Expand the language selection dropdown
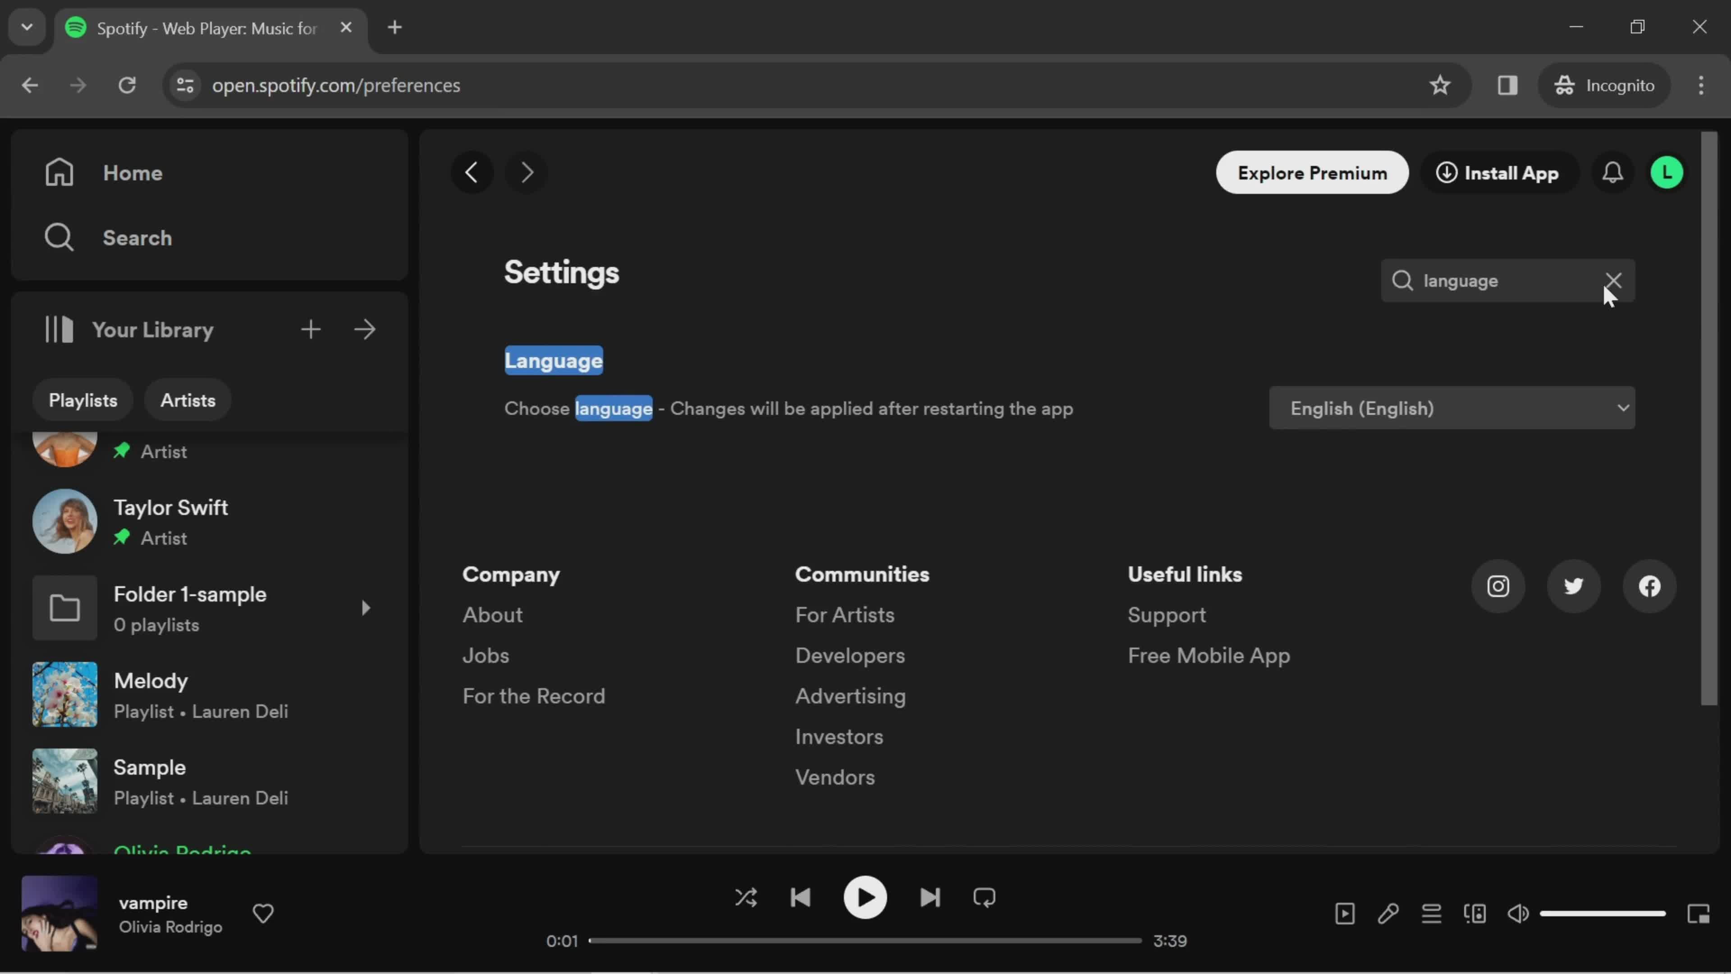The image size is (1731, 974). 1452,408
